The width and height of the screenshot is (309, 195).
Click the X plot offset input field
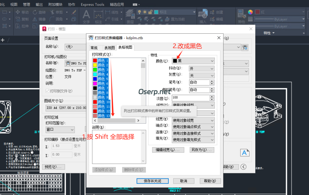click(62, 146)
